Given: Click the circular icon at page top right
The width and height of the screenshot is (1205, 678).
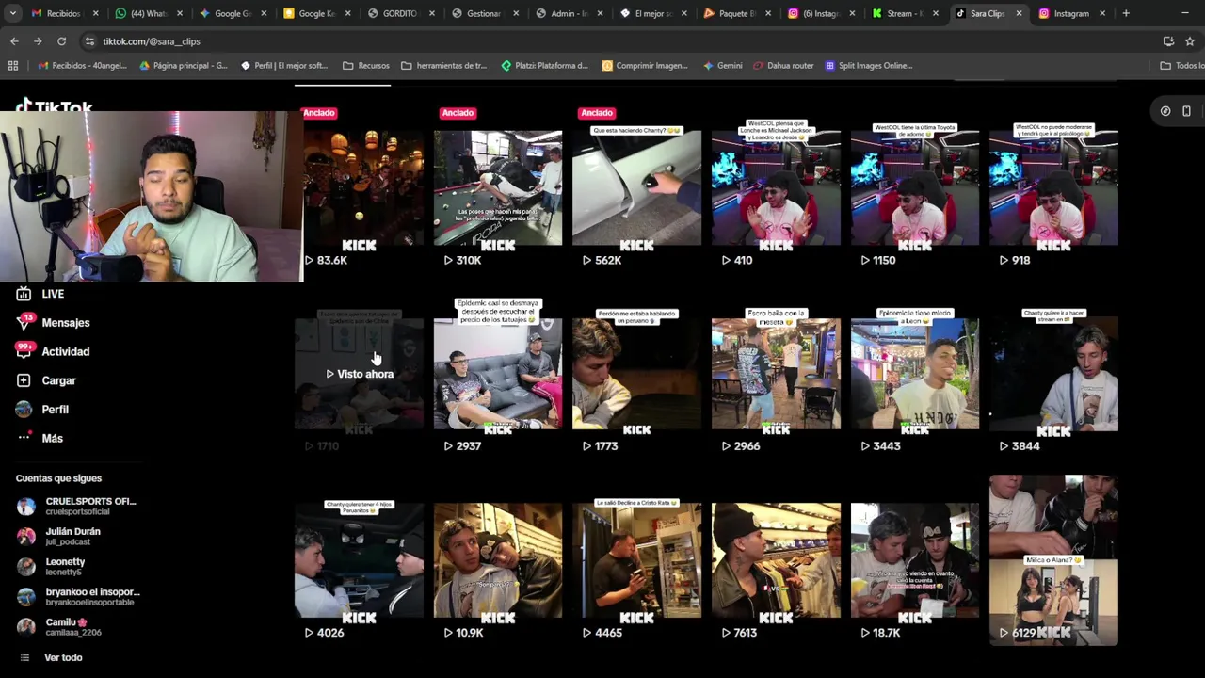Looking at the screenshot, I should [1165, 111].
